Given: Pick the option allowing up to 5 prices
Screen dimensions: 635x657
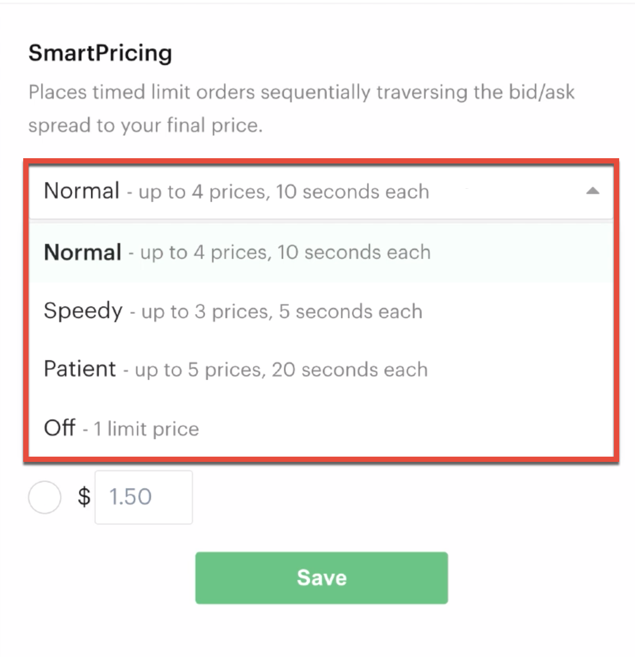Looking at the screenshot, I should coord(235,369).
